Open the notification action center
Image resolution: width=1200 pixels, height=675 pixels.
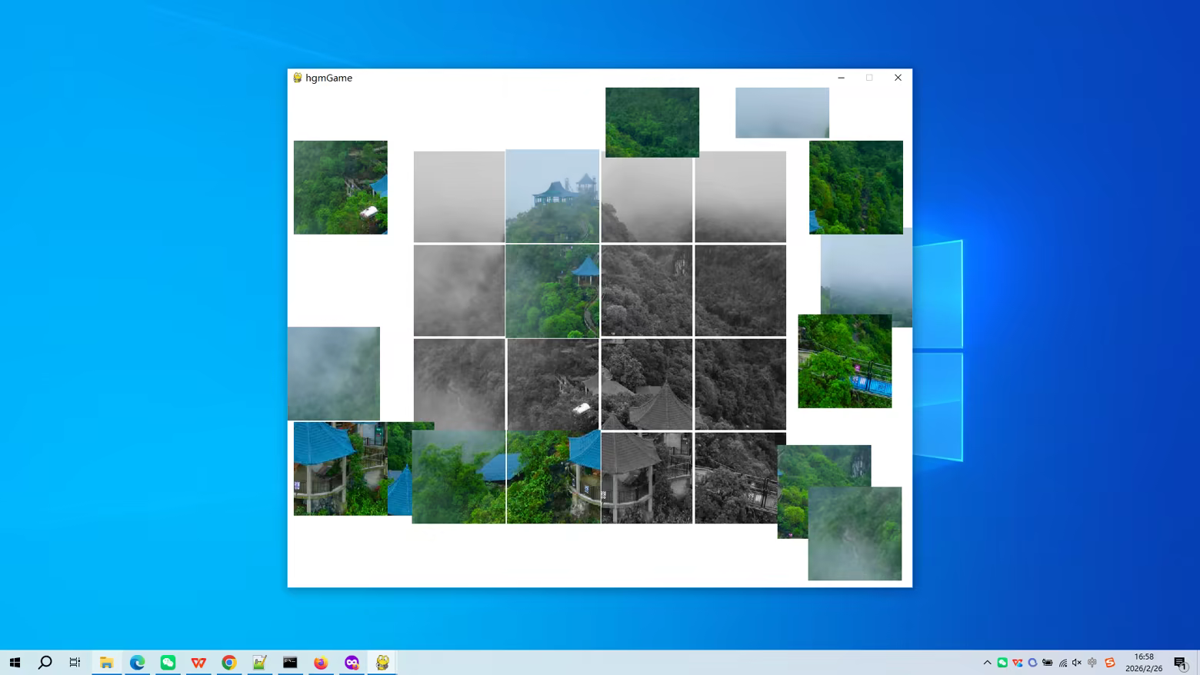[1181, 662]
